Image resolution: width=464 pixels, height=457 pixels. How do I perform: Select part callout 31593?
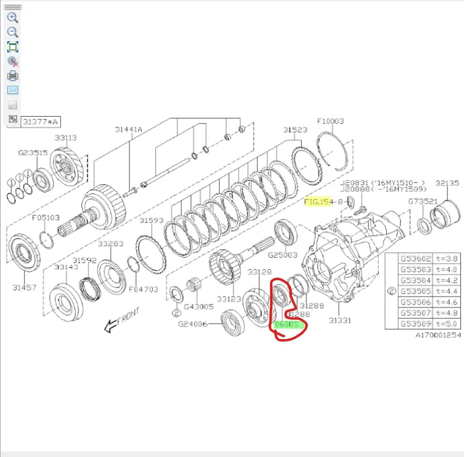click(x=151, y=221)
